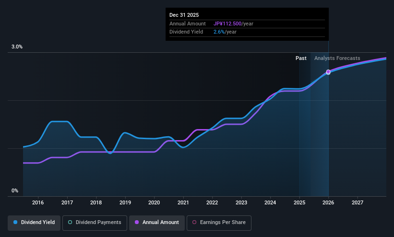Click the blue Dividend Yield legend dot
Image resolution: width=394 pixels, height=237 pixels.
click(15, 222)
